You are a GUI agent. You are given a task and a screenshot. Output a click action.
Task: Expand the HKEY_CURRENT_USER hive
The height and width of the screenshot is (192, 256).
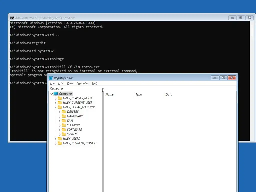coord(56,103)
